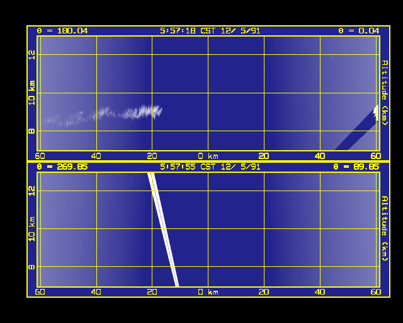Viewport: 403px width, 323px height.
Task: Click bottom panel's right-side 60 range label
Action: 376,292
